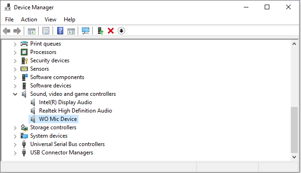Viewport: 301px width, 173px height.
Task: Expand the Sensors category
Action: click(x=15, y=69)
